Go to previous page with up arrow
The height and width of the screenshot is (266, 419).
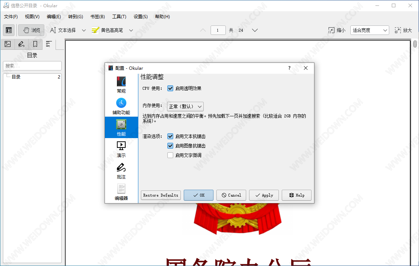coord(203,30)
